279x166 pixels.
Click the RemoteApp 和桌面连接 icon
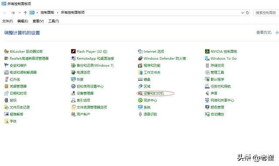(73, 58)
